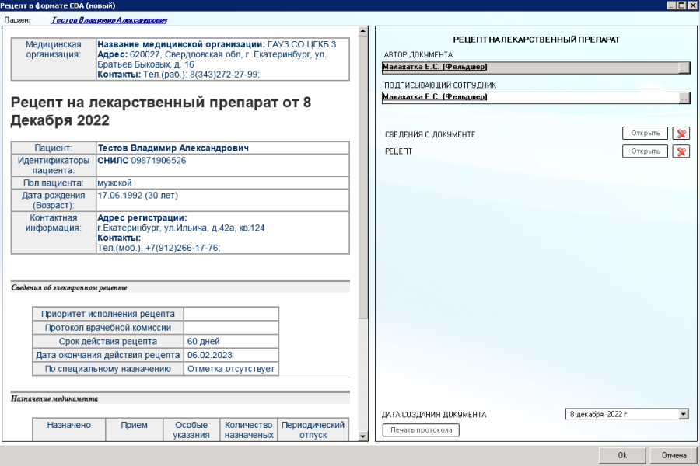Click the Отметка отсутствует cell
Screen dimensions: 700x466
(231, 369)
